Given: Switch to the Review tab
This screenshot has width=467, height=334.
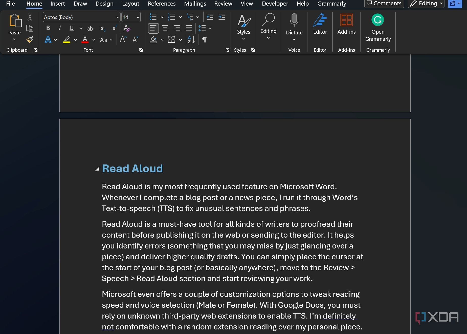Looking at the screenshot, I should pos(223,4).
